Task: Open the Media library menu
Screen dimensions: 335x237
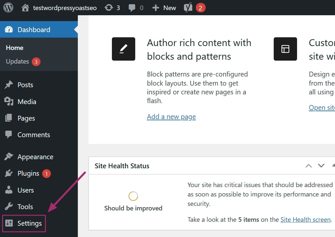Action: point(27,102)
